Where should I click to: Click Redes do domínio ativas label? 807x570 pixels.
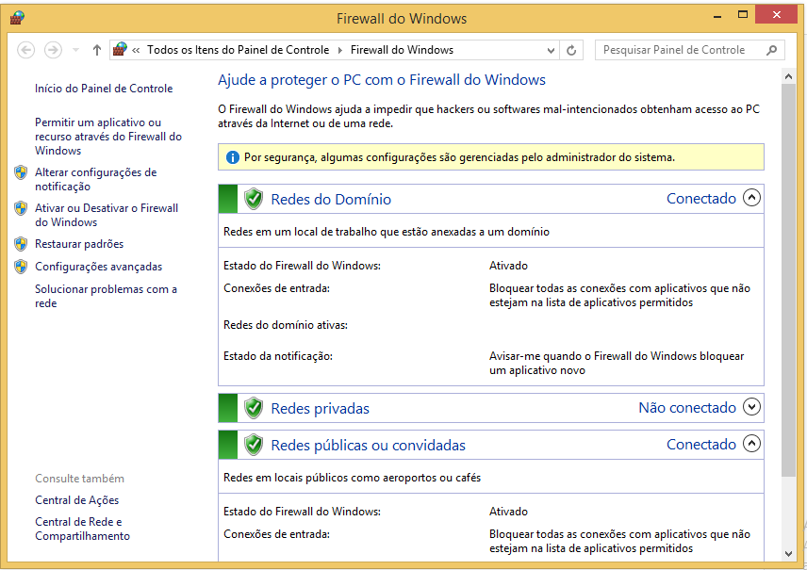click(286, 325)
